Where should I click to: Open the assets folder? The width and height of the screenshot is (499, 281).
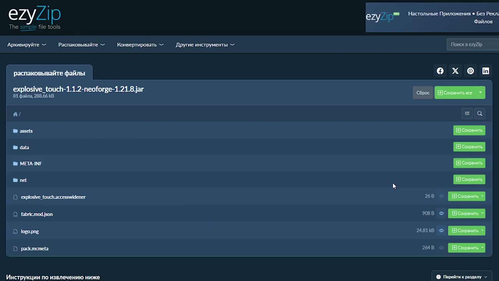(x=26, y=131)
